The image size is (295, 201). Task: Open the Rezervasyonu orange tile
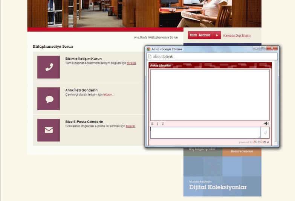coord(242,152)
